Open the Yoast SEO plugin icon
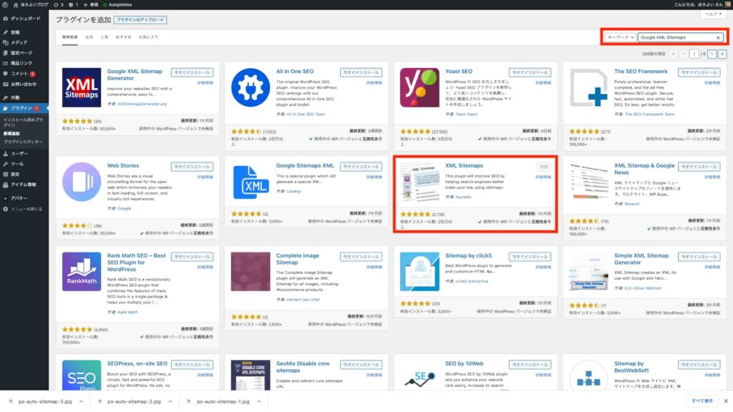Viewport: 733px width, 412px height. point(419,87)
